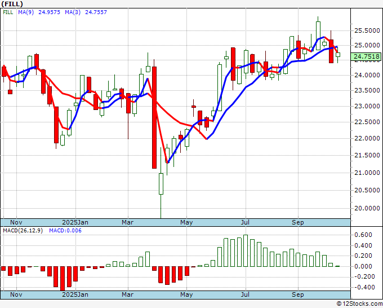383x308 pixels.
Task: Click 2025Jan on the MACD time axis
Action: coord(75,294)
